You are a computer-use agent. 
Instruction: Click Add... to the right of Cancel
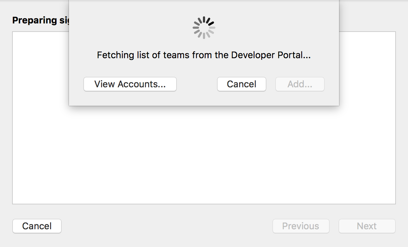(x=300, y=84)
